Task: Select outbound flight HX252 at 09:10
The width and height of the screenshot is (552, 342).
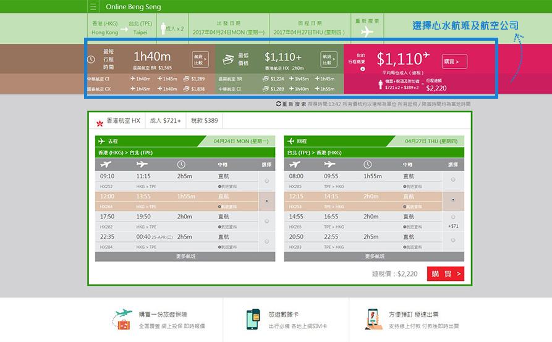Action: [x=266, y=181]
